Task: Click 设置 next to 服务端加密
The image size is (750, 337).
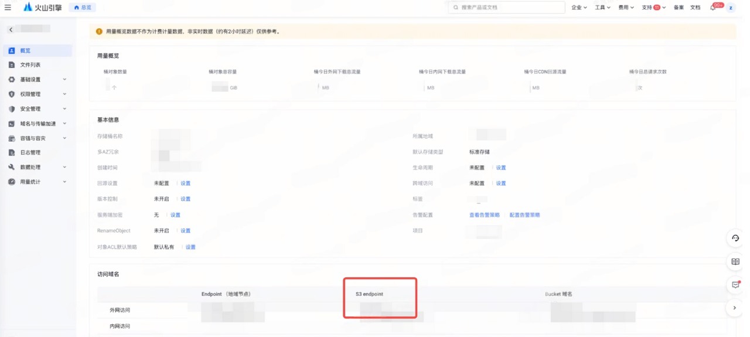Action: coord(175,215)
